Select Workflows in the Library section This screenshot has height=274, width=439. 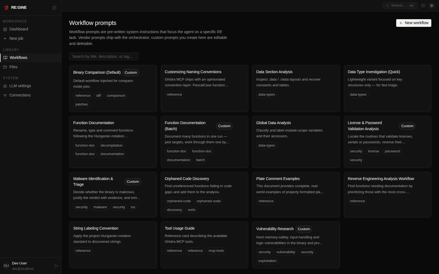click(30, 58)
